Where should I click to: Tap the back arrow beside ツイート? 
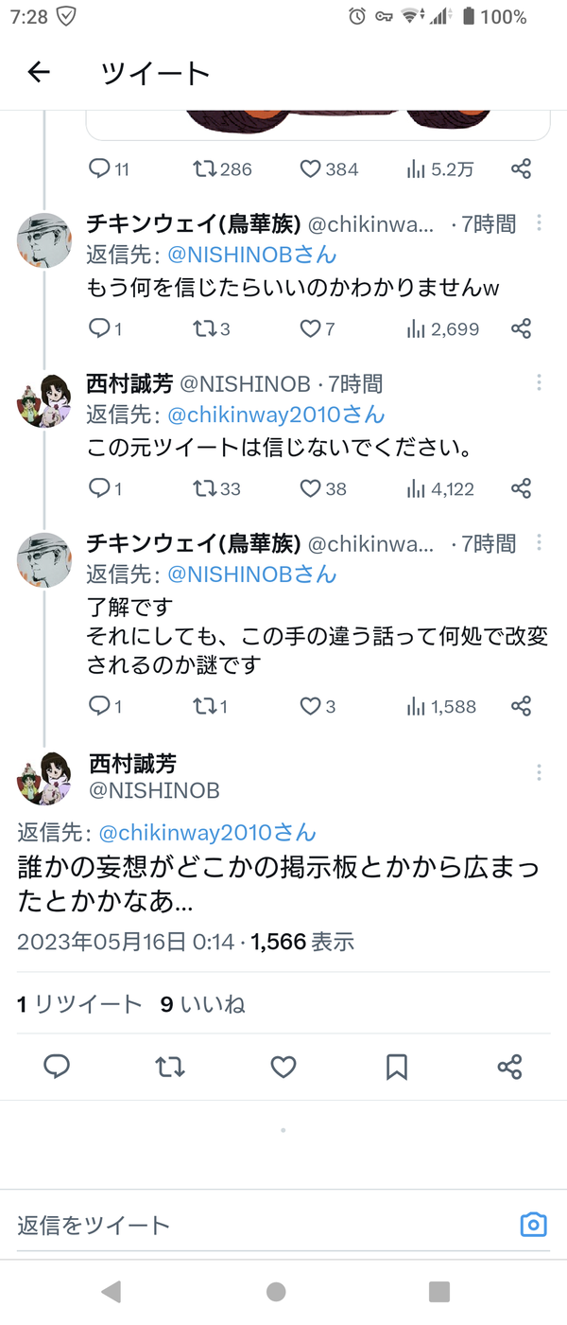[39, 72]
